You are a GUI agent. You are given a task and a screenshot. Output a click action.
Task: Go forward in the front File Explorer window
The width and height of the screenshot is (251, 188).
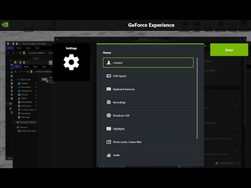(x=20, y=72)
